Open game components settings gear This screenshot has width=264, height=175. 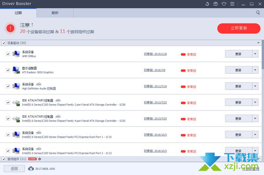coord(40,159)
